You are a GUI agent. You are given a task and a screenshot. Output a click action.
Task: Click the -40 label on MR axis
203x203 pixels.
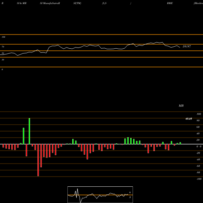[198, 160]
